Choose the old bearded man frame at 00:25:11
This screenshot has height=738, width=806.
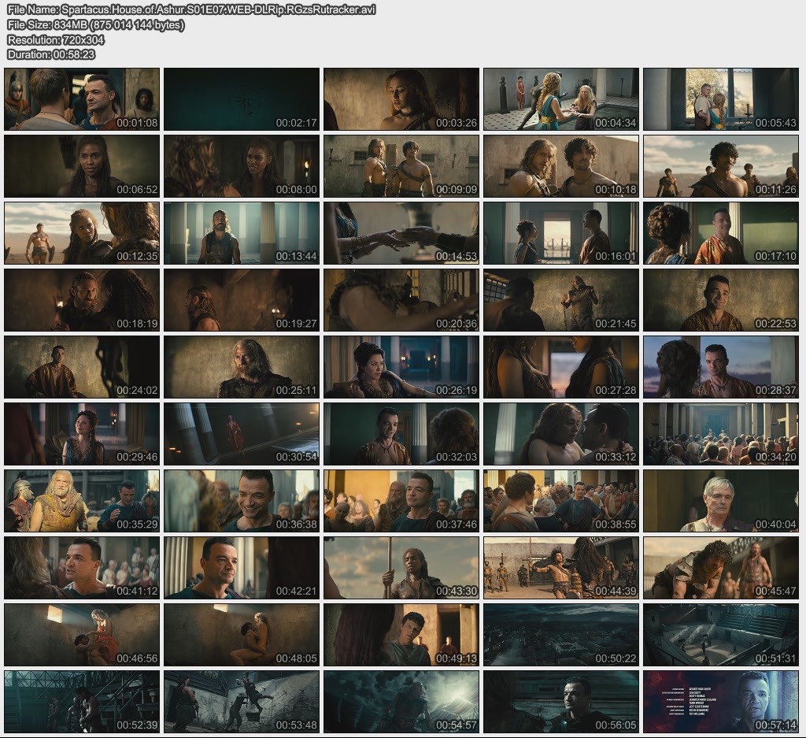tap(242, 367)
